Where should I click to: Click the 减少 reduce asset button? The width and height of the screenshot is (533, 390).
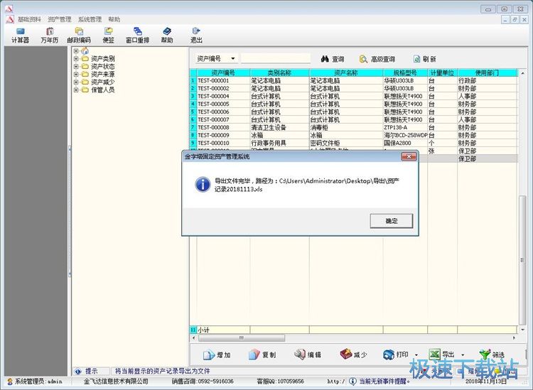(353, 354)
